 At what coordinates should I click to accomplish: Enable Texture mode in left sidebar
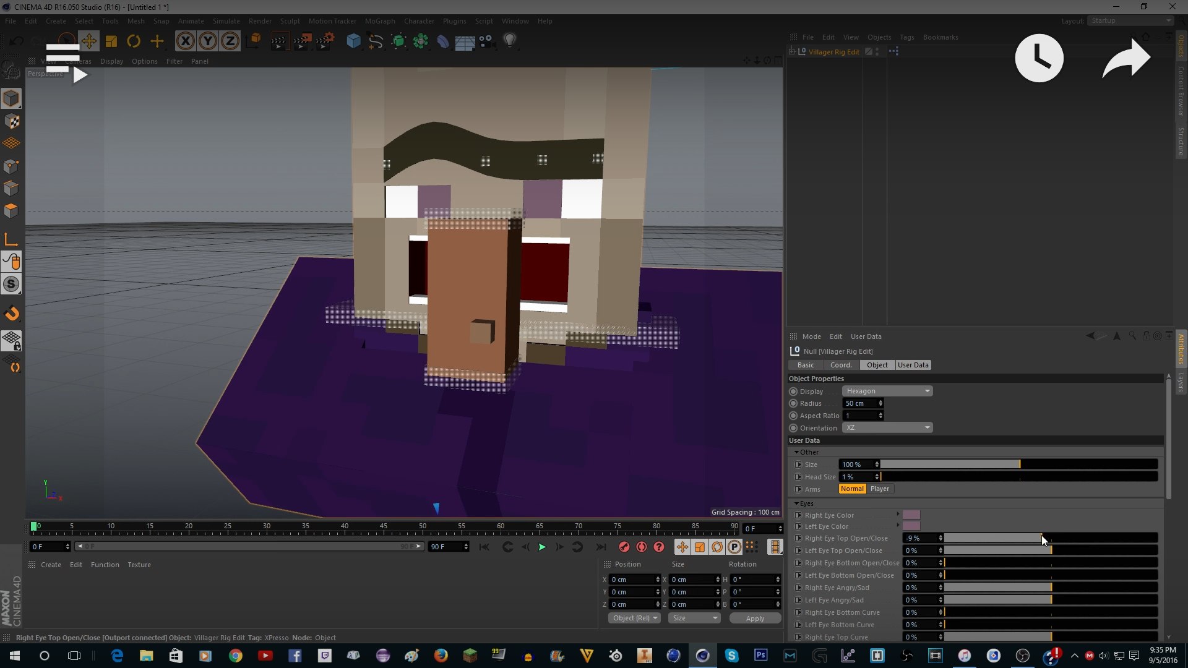[x=11, y=121]
